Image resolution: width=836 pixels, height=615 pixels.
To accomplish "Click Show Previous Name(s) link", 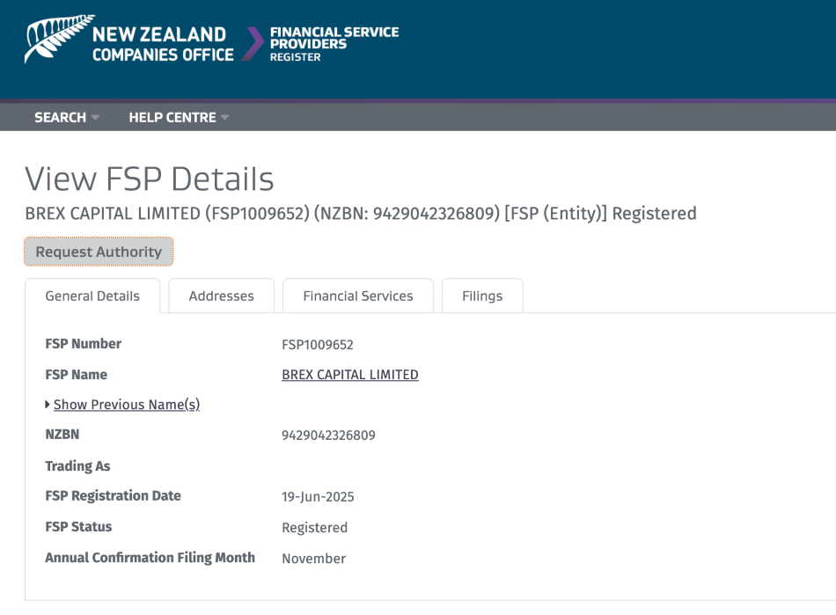I will point(127,405).
